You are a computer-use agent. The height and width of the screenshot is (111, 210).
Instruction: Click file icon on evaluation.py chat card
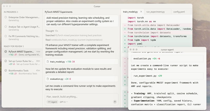(48, 79)
